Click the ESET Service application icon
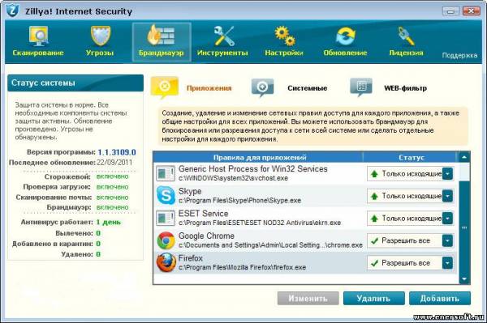This screenshot has width=487, height=323. (166, 218)
